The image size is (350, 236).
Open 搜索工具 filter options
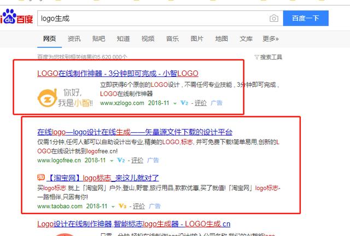(x=269, y=57)
